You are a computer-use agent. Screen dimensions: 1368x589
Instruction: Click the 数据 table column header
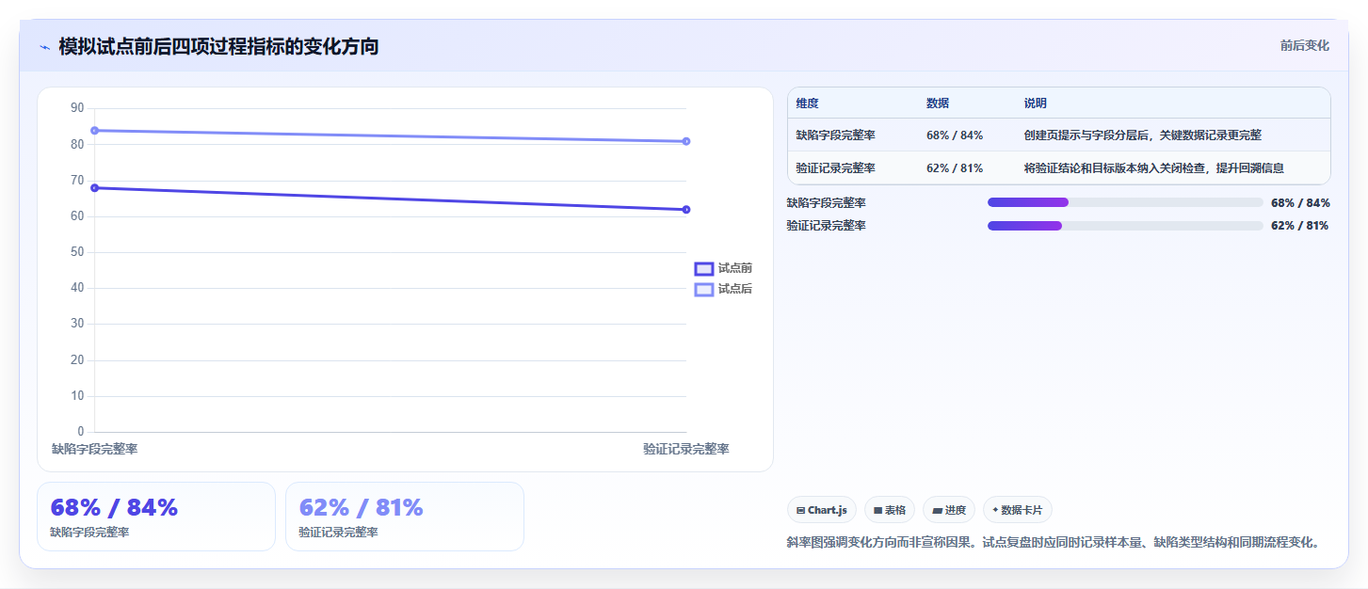pos(938,103)
